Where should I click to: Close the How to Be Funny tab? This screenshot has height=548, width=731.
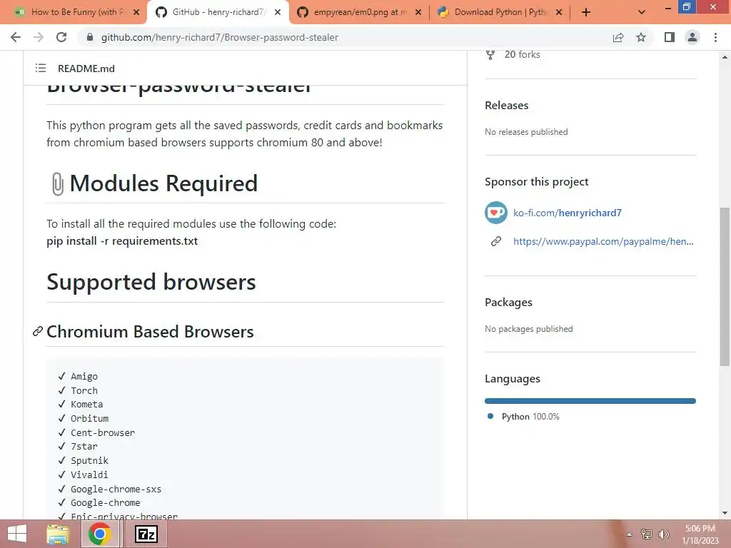[136, 12]
